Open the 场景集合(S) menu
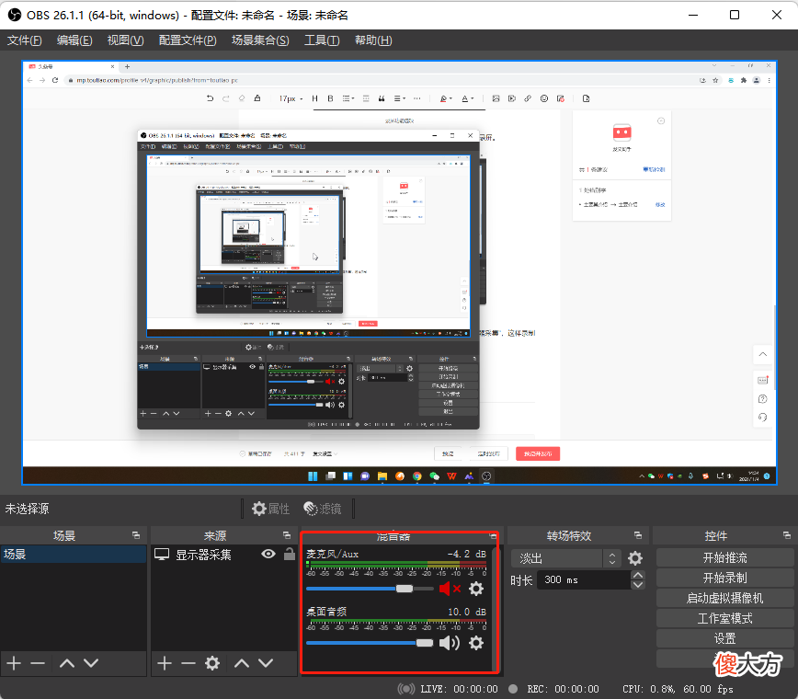Image resolution: width=798 pixels, height=699 pixels. 260,40
